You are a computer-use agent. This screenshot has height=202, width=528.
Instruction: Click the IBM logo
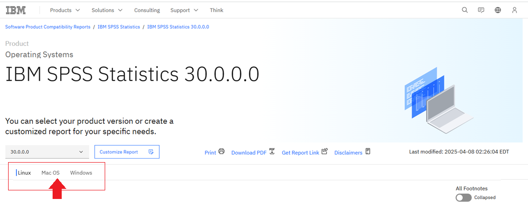click(16, 10)
